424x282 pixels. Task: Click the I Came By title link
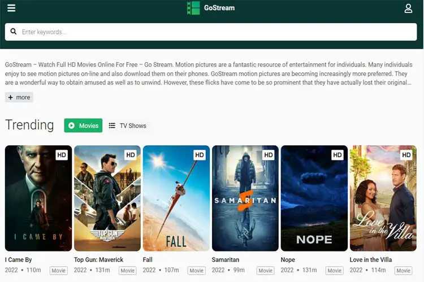click(x=19, y=260)
